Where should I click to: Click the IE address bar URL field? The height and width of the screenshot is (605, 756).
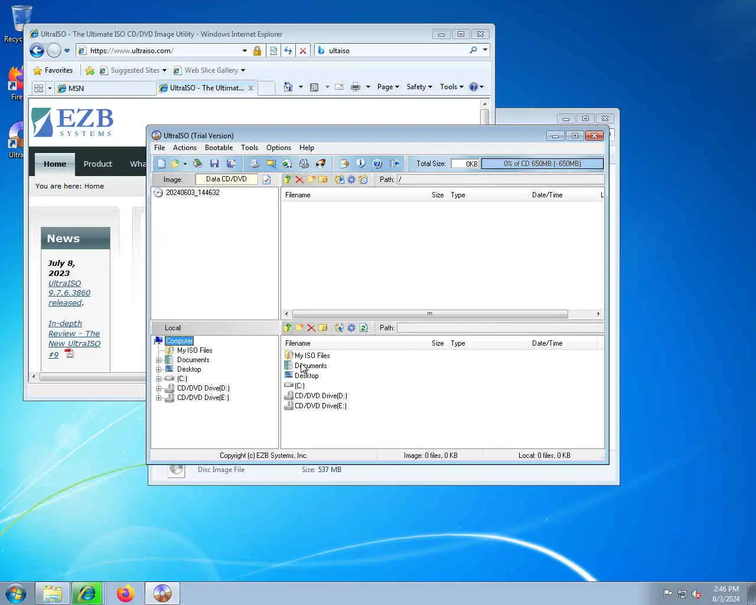165,51
